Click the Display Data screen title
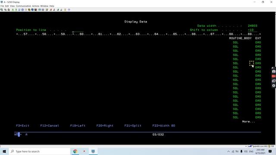Viewport: 276px width, 155px height. click(136, 22)
